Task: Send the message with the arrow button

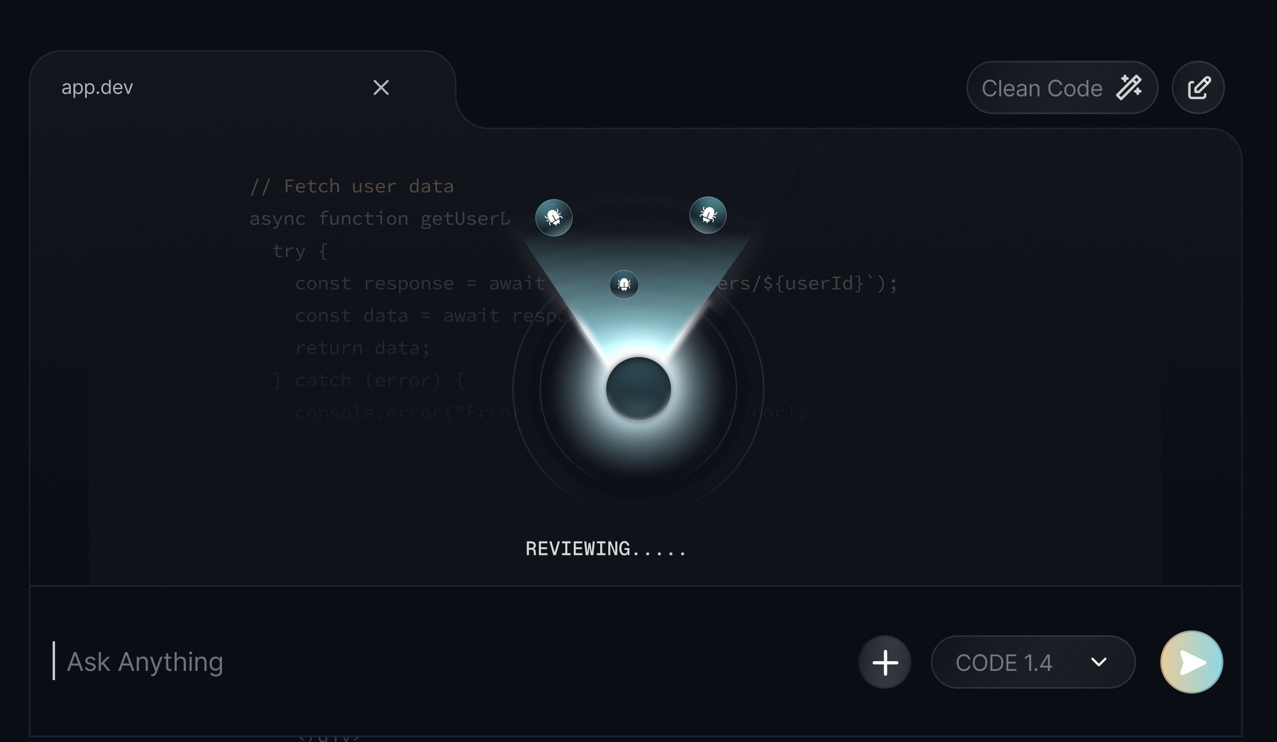Action: (1192, 662)
